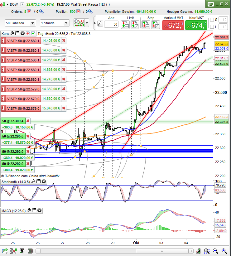Click move arrows on stop order 14.530,00 €
Viewport: 231px width, 256px height.
pyautogui.click(x=3, y=99)
